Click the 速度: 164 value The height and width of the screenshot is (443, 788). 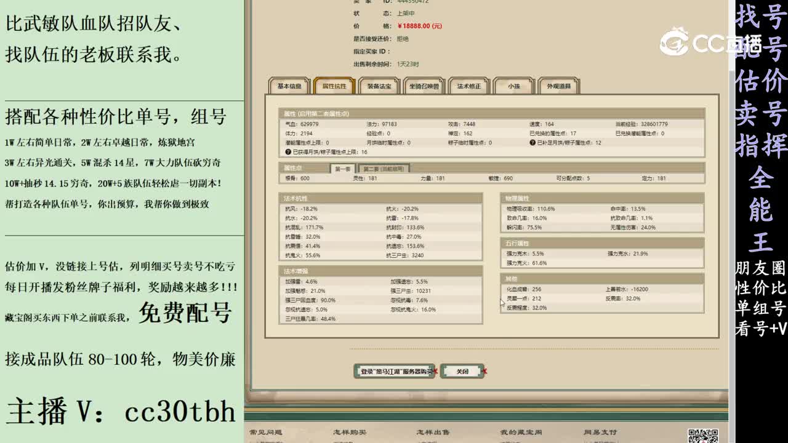tap(542, 124)
